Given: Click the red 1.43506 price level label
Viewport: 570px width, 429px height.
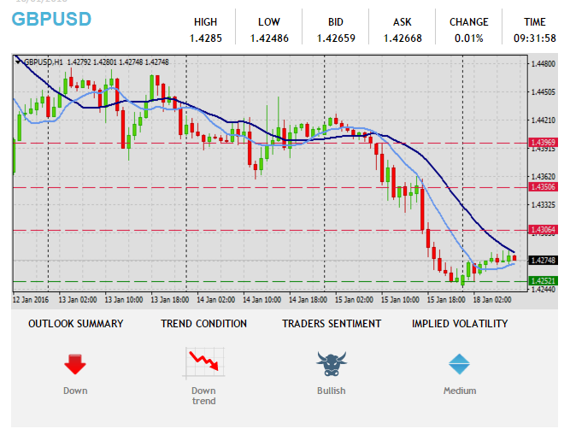Looking at the screenshot, I should (543, 187).
